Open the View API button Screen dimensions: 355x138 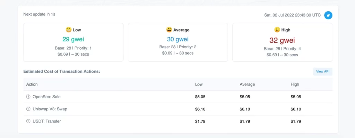[x=323, y=71]
